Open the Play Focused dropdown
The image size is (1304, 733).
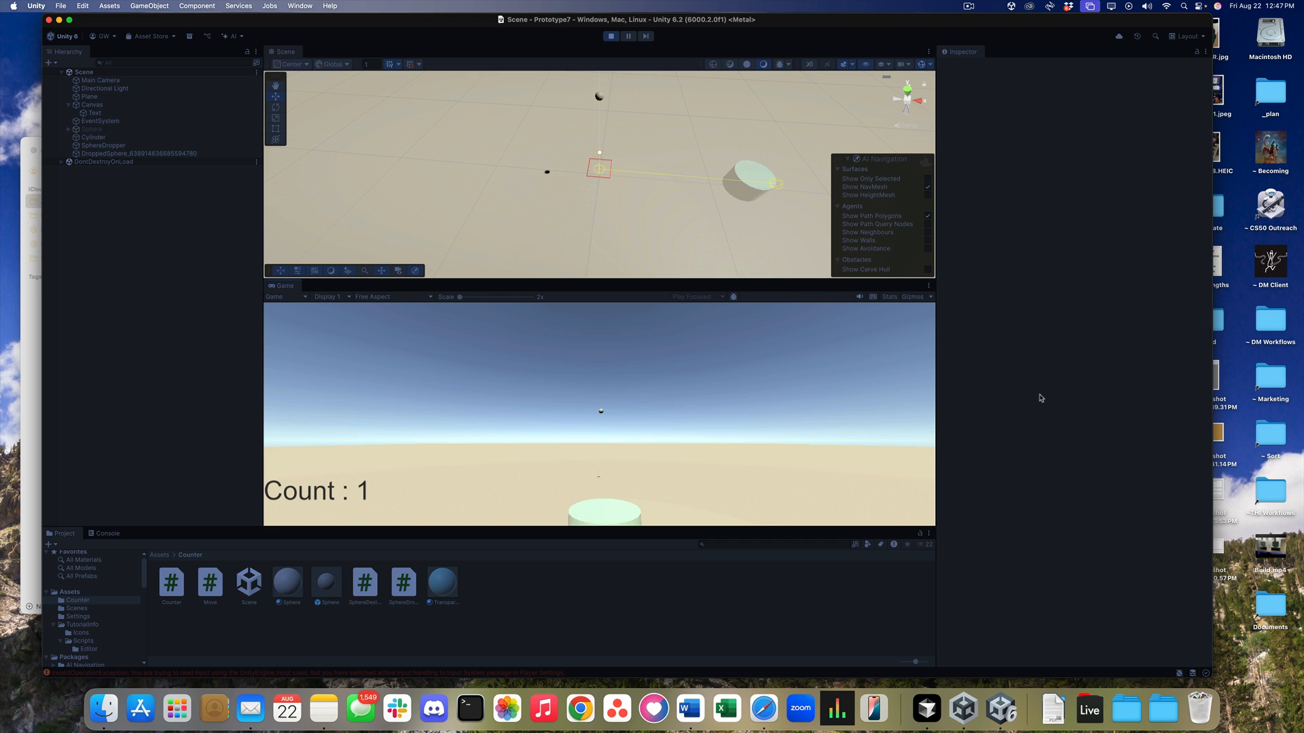pyautogui.click(x=698, y=297)
